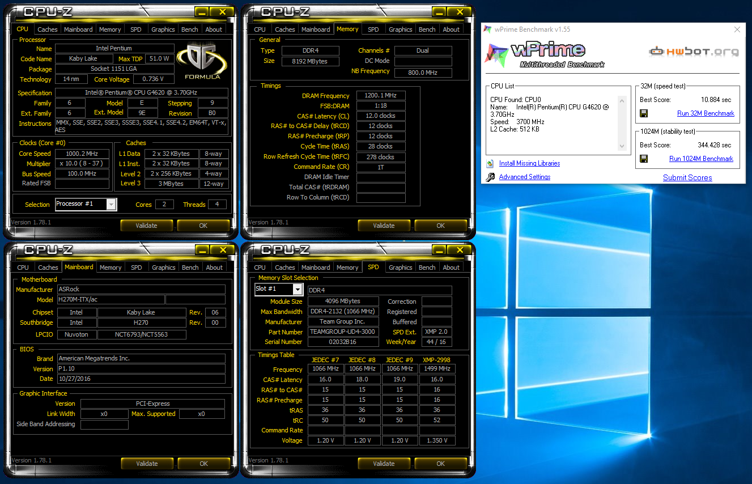752x484 pixels.
Task: Run the 32M Benchmark in wPrime
Action: click(706, 113)
